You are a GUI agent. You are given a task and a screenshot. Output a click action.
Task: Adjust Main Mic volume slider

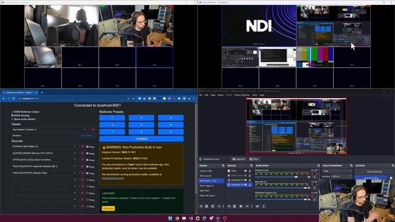coord(281,188)
